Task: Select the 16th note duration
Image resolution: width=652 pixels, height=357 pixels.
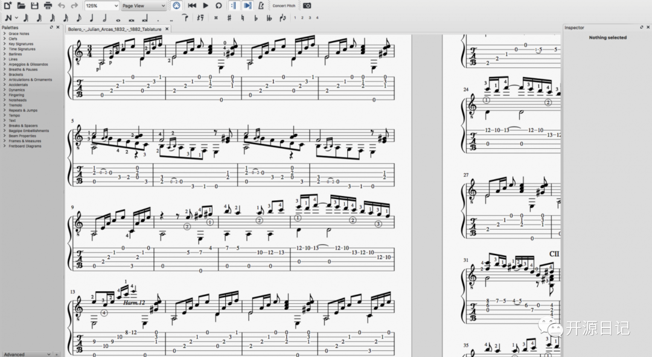Action: point(66,18)
